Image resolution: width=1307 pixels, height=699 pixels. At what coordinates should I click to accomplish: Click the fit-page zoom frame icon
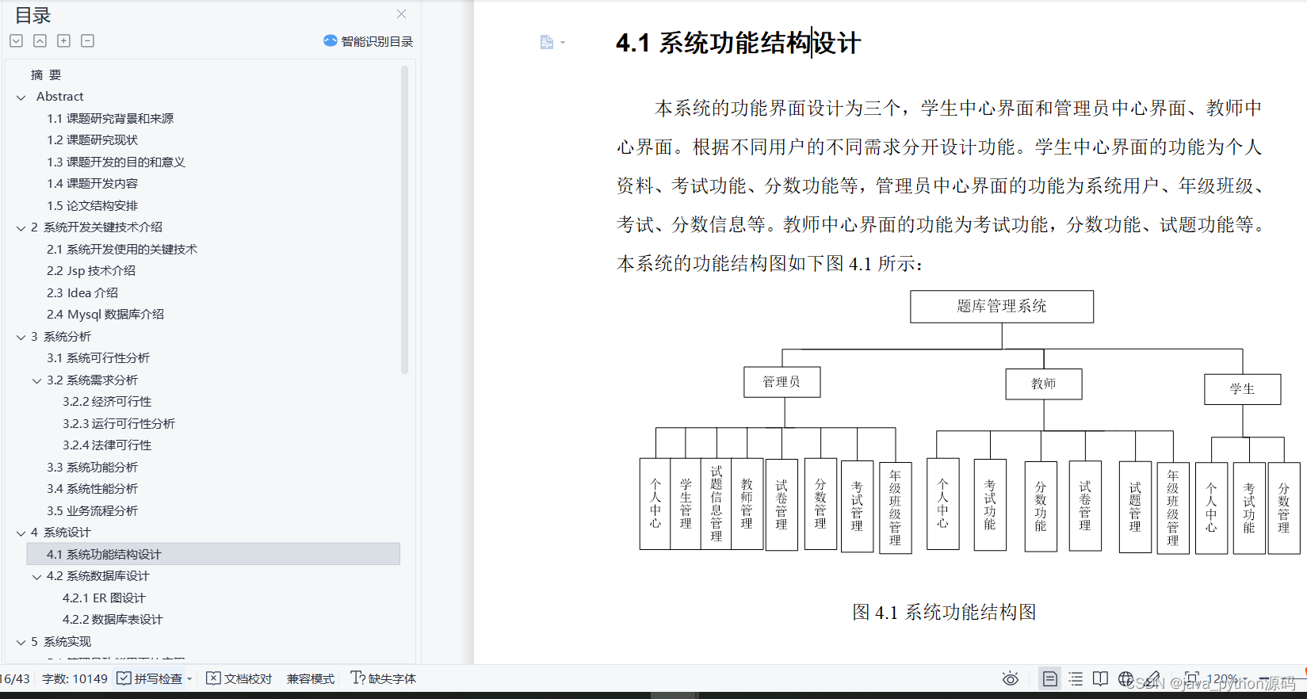(x=1191, y=678)
